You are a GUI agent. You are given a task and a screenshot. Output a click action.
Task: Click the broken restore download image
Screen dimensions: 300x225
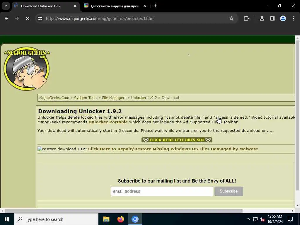point(40,149)
